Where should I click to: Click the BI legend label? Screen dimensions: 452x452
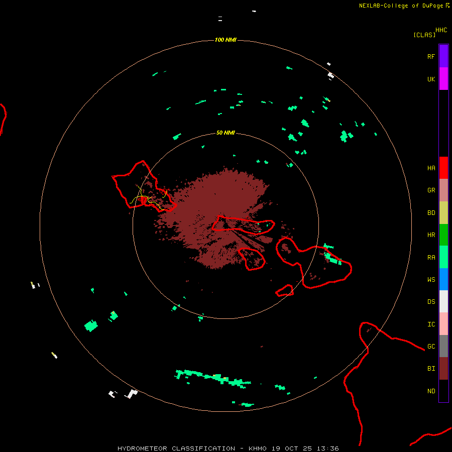[x=431, y=369]
